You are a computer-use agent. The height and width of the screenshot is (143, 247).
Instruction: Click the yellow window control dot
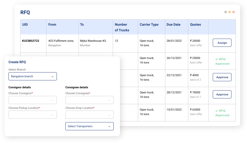coord(229,12)
